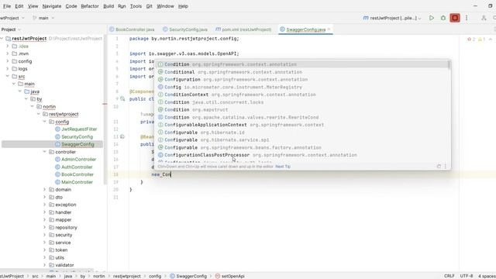Expand the exception package
496x279 pixels.
(45, 205)
